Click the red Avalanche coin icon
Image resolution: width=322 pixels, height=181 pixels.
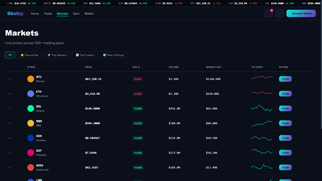point(31,168)
